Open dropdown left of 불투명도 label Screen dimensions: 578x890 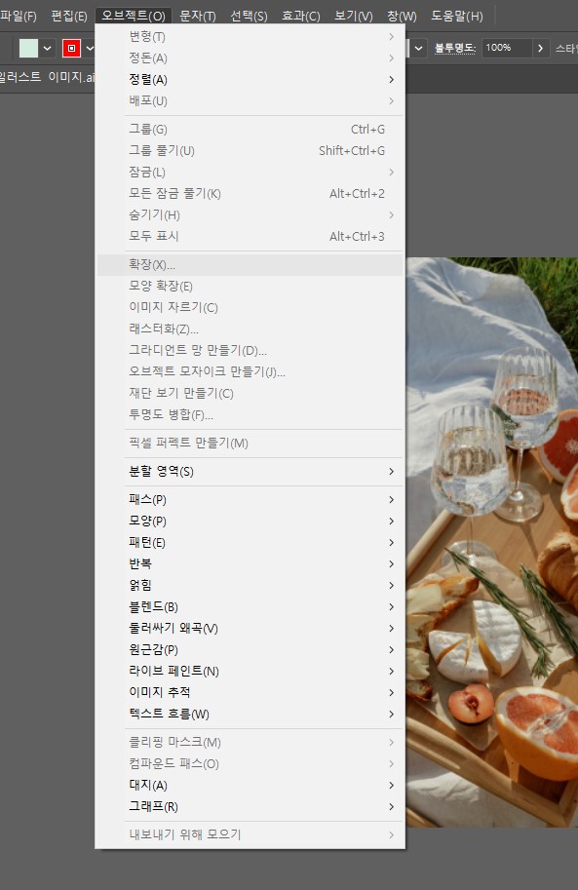(x=418, y=48)
